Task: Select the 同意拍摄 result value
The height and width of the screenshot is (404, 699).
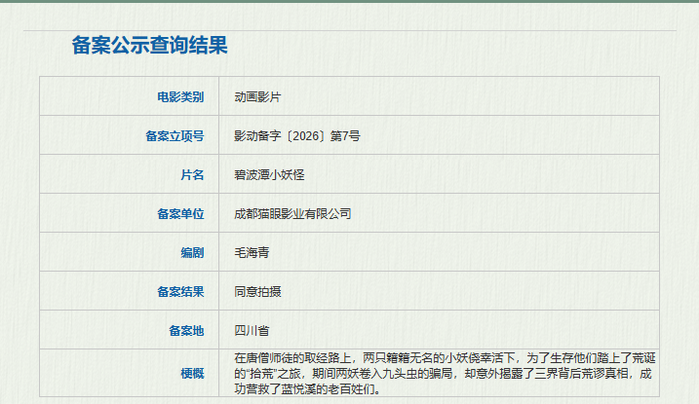Action: [257, 291]
